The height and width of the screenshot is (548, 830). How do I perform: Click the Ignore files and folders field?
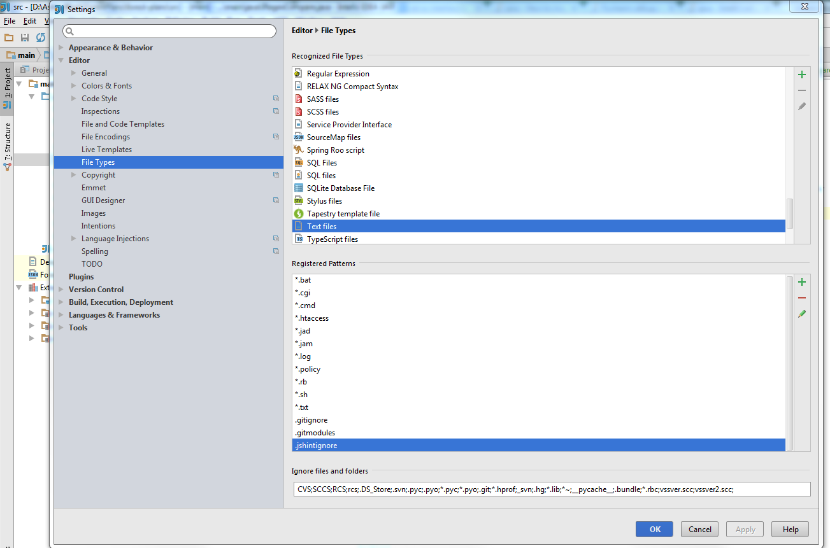(551, 489)
